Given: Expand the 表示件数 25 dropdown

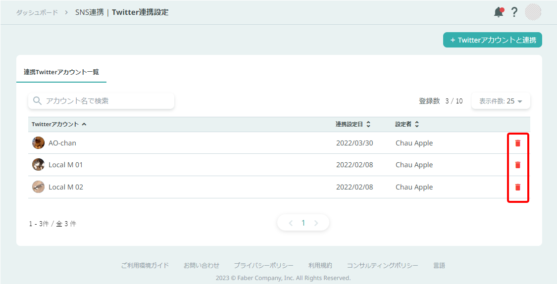Looking at the screenshot, I should (x=501, y=101).
